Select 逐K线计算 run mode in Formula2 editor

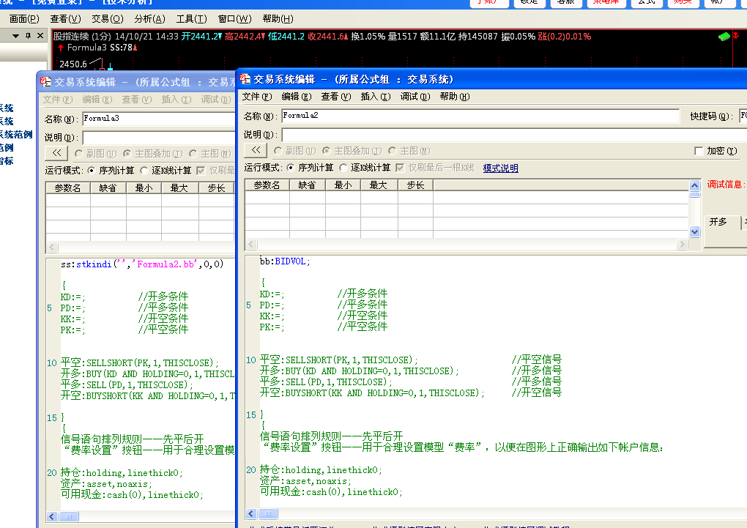tap(343, 168)
